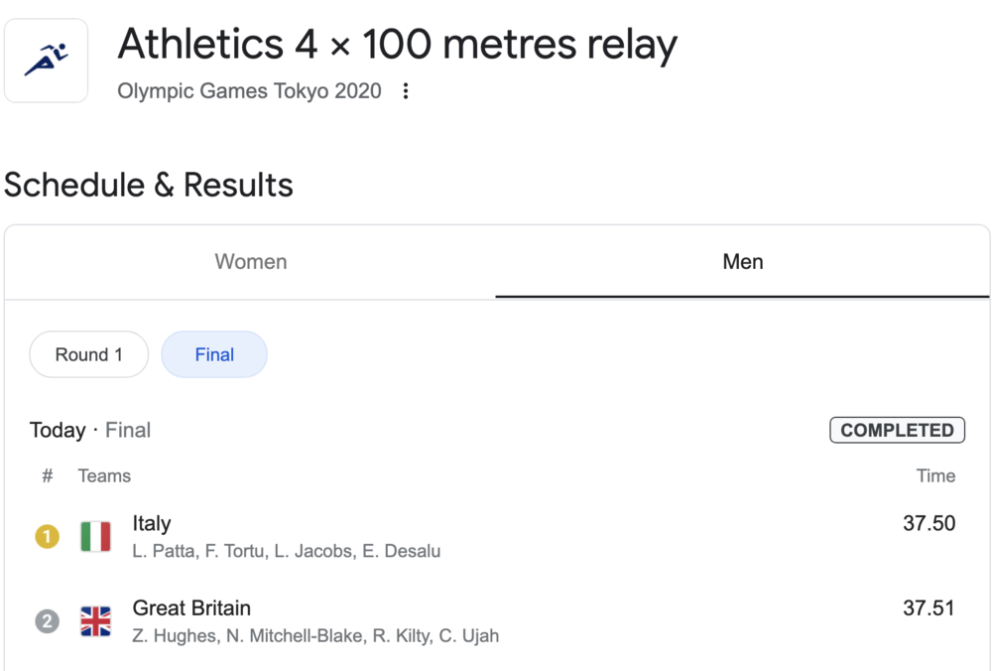Click the Great Britain relay runners' names
992x671 pixels.
coord(315,635)
